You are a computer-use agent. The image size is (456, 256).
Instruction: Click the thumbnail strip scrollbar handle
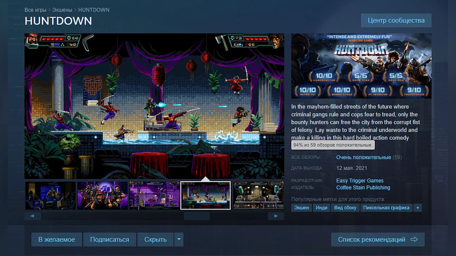pos(197,216)
